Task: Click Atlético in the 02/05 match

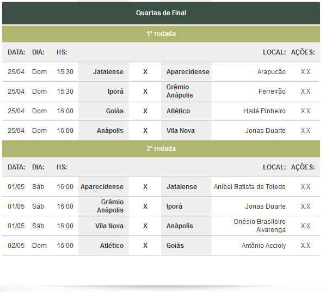Action: (x=112, y=246)
